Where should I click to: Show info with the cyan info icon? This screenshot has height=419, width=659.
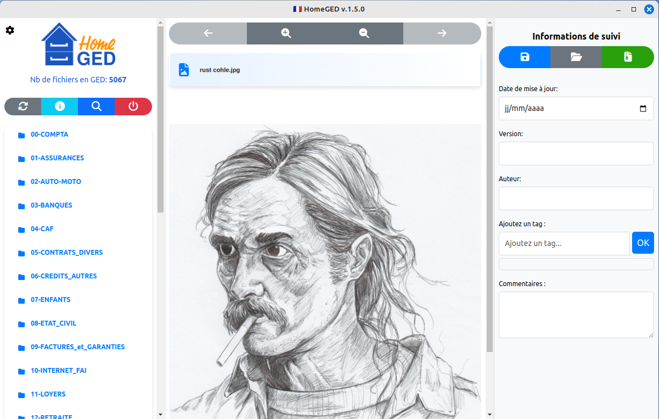(60, 107)
